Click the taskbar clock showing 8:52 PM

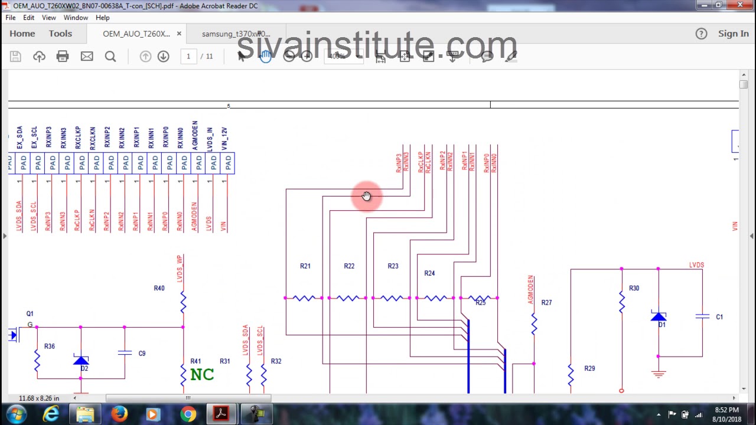[726, 414]
